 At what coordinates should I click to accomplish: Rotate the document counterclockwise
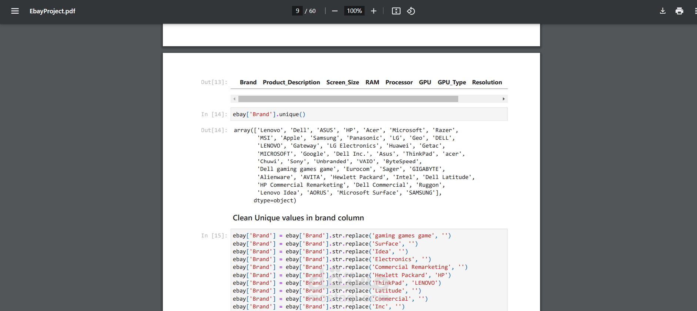411,11
